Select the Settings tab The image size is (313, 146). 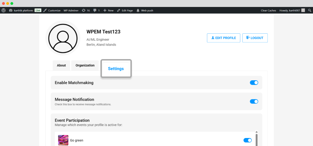[x=116, y=68]
